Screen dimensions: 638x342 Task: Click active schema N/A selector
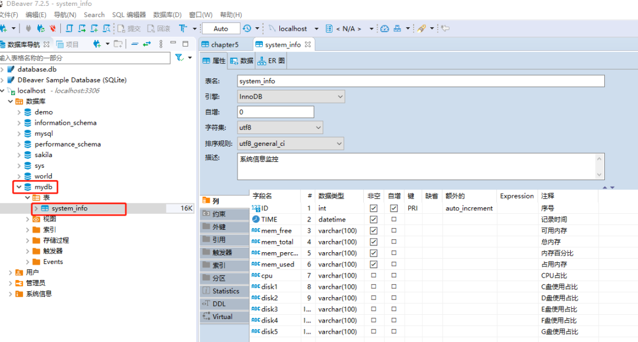click(x=349, y=28)
